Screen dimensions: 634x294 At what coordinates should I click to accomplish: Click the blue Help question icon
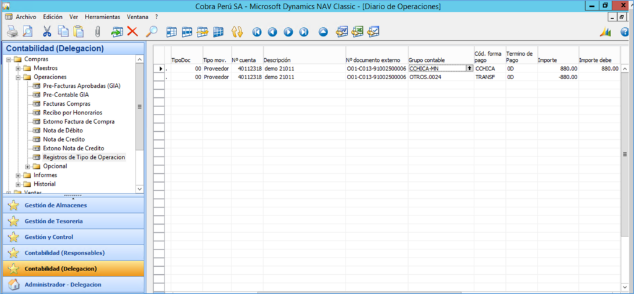(x=625, y=32)
